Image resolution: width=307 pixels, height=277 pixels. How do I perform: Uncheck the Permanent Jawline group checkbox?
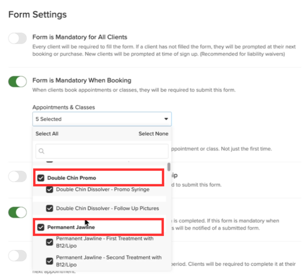point(41,227)
